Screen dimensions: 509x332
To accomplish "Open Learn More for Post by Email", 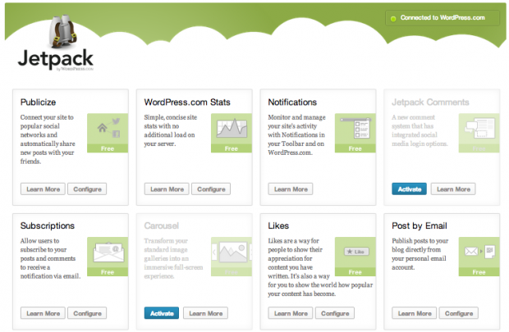I will (415, 313).
